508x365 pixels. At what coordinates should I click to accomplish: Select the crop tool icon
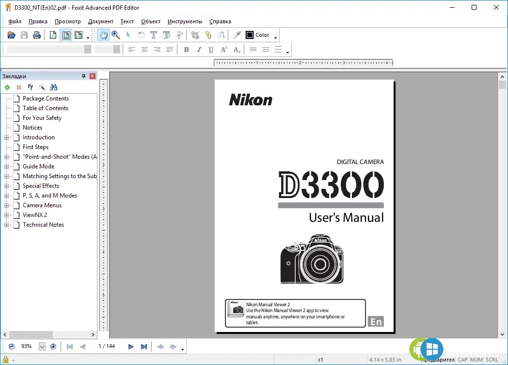[195, 35]
